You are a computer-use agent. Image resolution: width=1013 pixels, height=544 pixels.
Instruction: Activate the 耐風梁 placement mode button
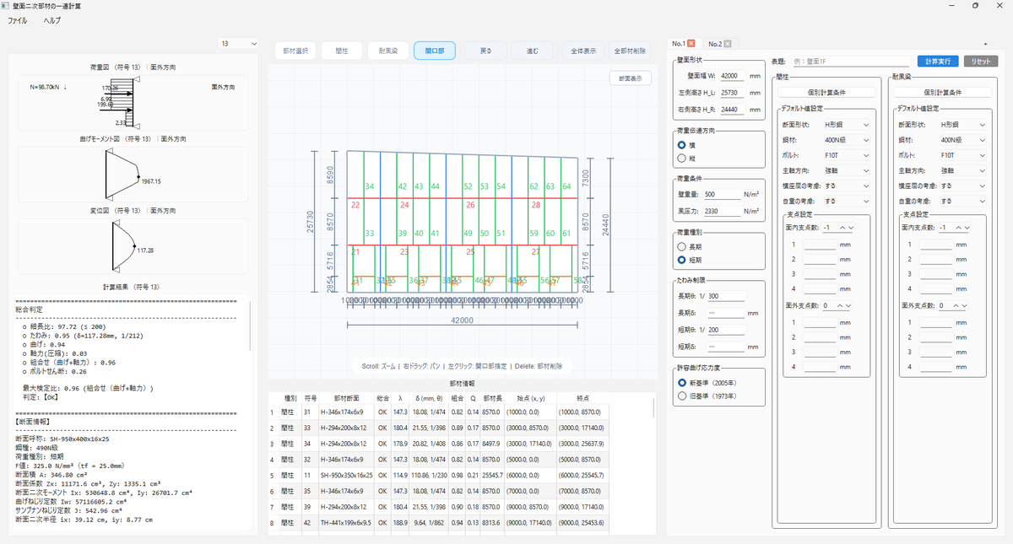388,51
